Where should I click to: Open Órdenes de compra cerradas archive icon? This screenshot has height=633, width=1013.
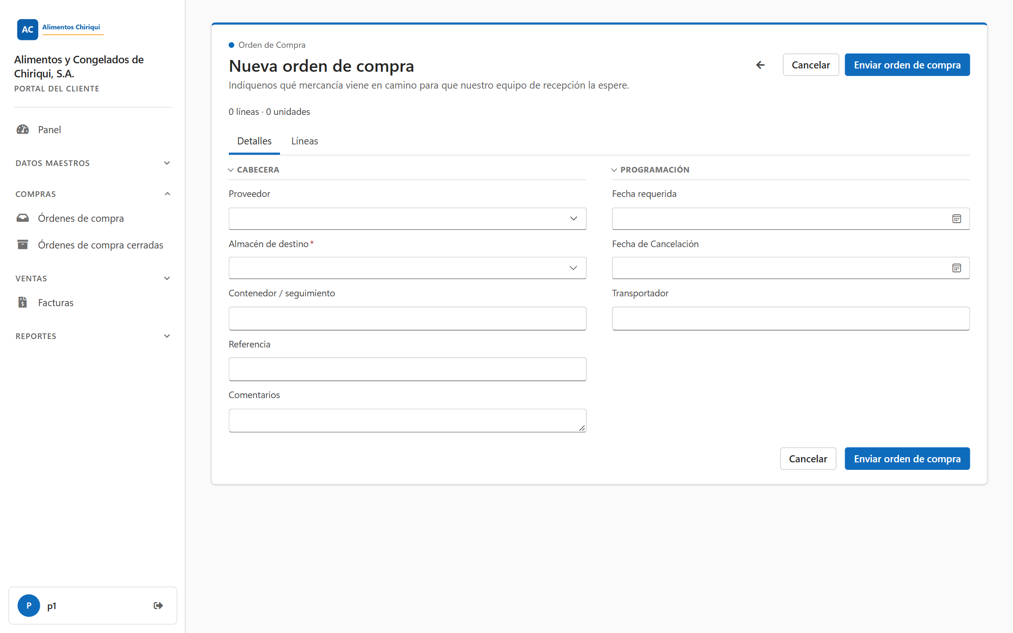coord(23,244)
